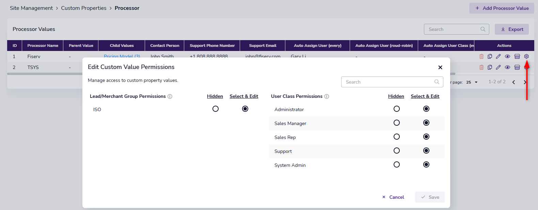The image size is (538, 210).
Task: Click Select & Edit header under Lead/Merchant Group
Action: click(x=244, y=97)
